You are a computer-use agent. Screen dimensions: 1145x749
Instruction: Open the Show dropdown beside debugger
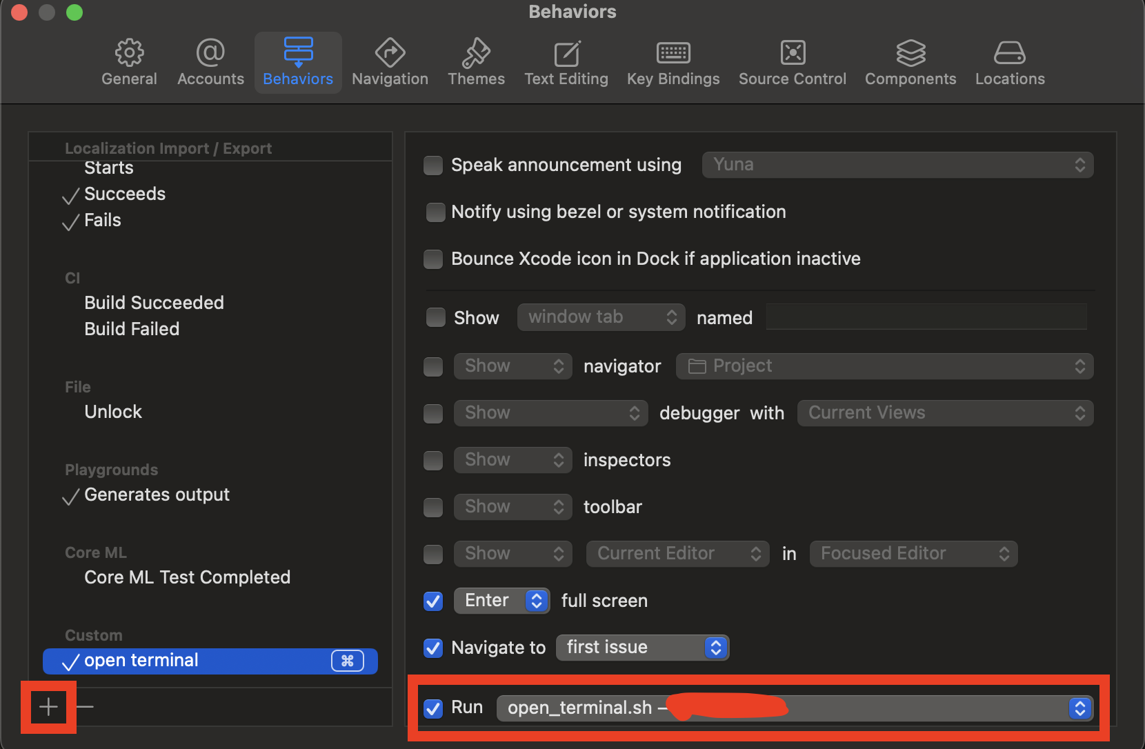coord(550,413)
